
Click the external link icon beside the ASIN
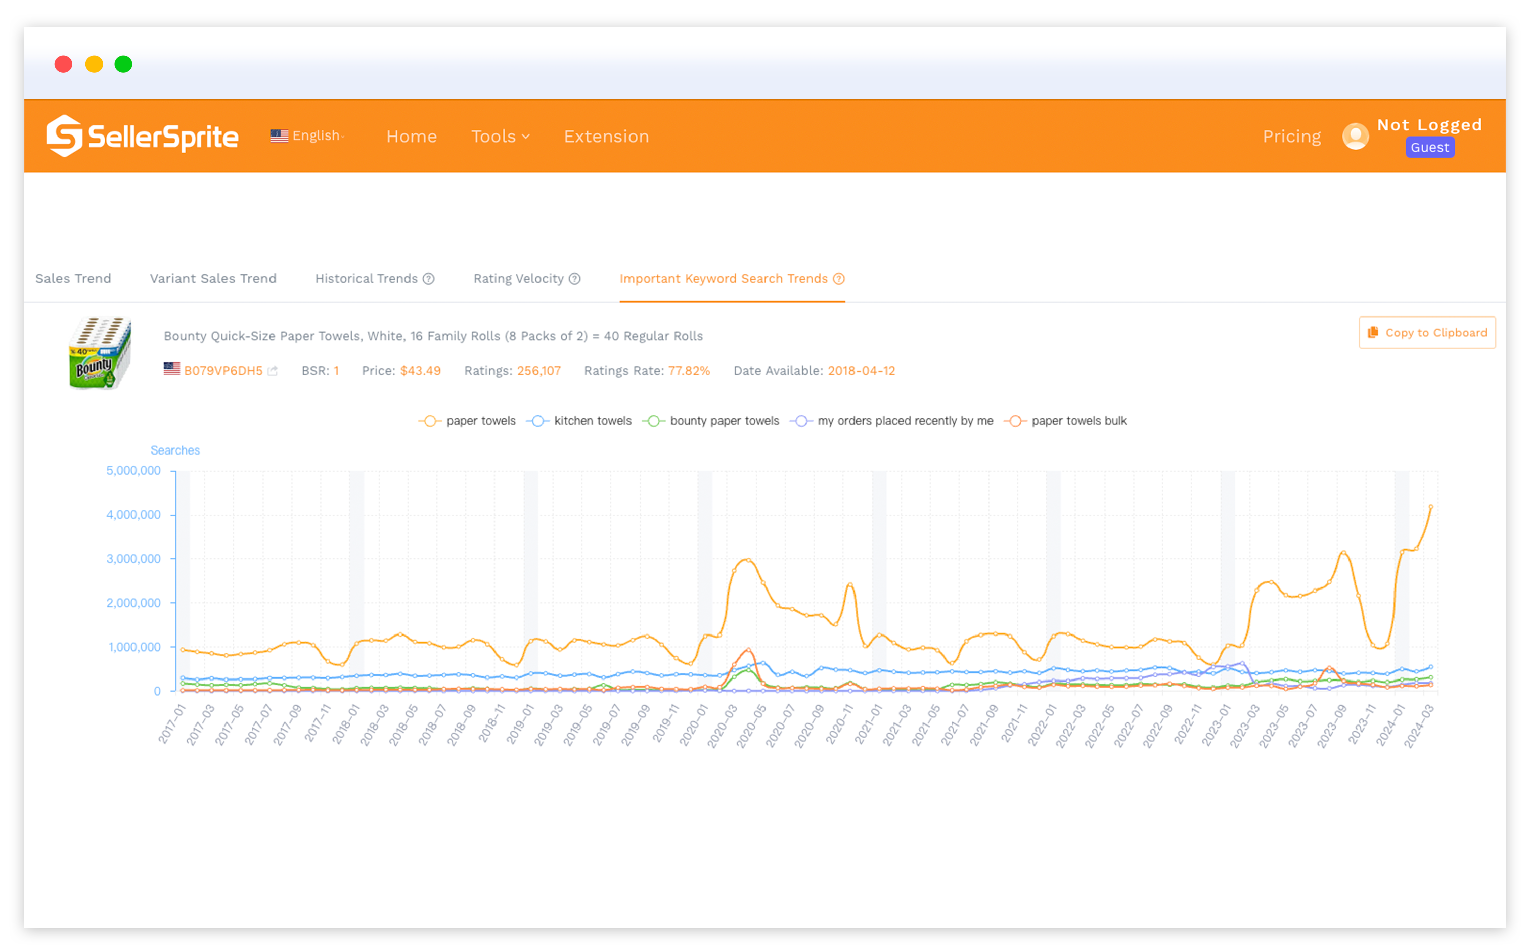point(272,371)
